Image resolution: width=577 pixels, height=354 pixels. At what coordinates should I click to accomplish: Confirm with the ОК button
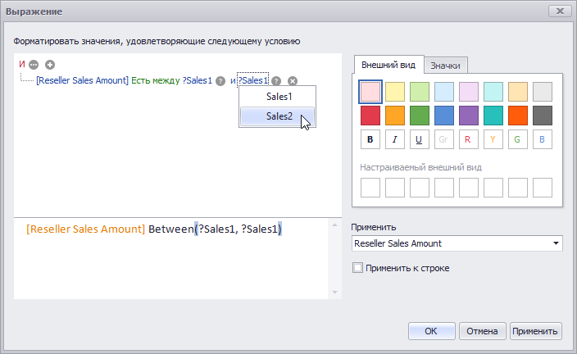point(431,331)
